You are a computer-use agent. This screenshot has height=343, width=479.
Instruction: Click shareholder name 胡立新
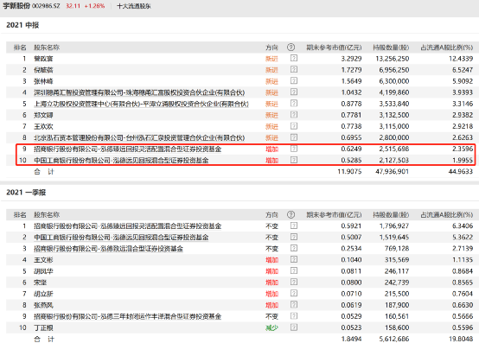pos(43,294)
